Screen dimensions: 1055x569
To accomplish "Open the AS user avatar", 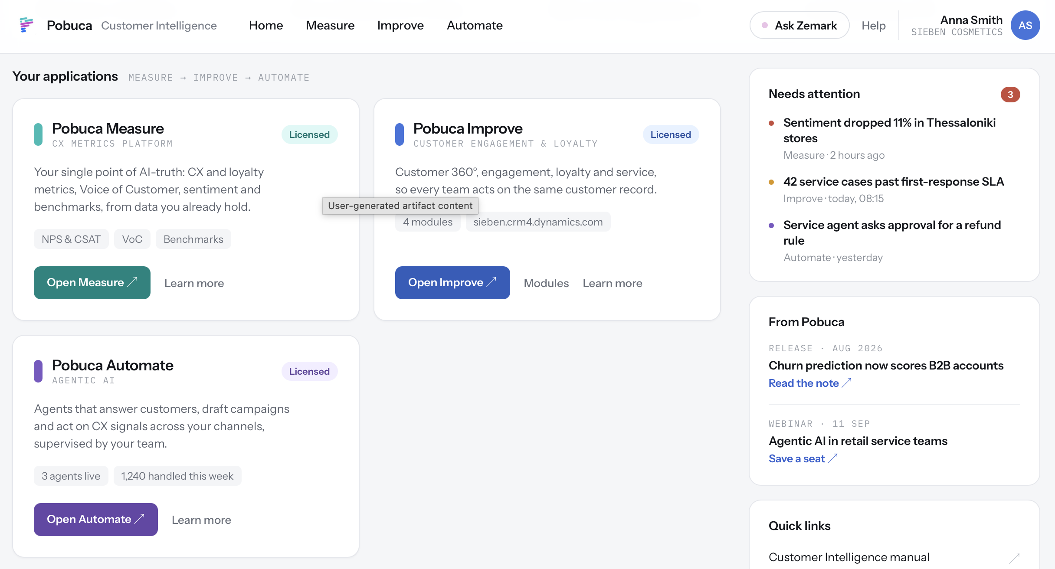I will point(1025,25).
